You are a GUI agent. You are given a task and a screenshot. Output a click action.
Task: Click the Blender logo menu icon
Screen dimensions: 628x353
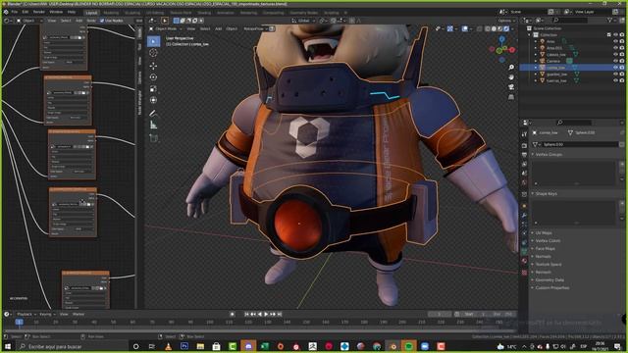click(x=6, y=12)
